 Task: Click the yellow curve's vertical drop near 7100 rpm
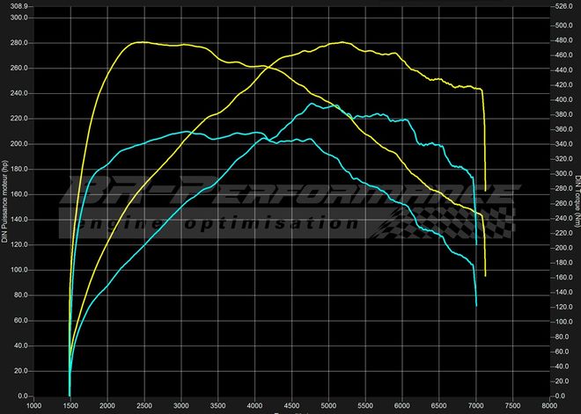tap(484, 141)
